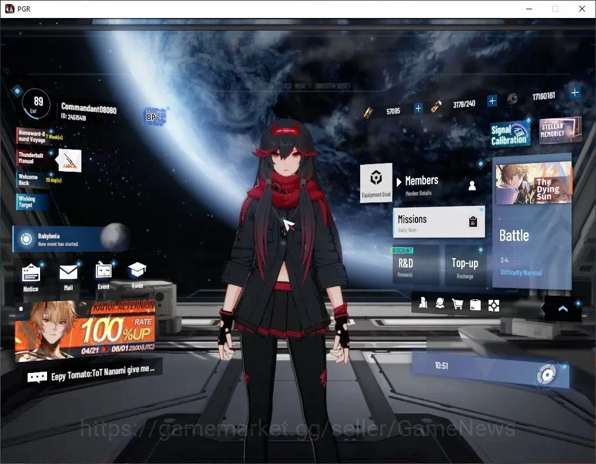Open the inventory box icon
596x464 pixels.
pos(475,304)
